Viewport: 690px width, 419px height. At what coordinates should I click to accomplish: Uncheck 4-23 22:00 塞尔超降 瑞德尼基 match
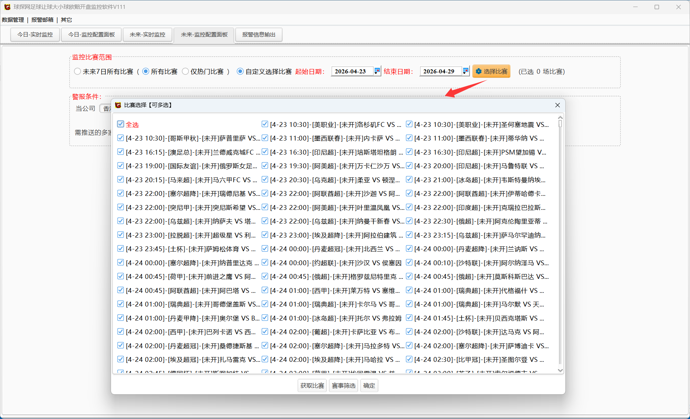pos(121,193)
